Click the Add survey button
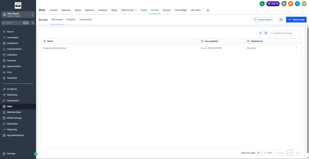The height and width of the screenshot is (159, 309). pos(296,20)
